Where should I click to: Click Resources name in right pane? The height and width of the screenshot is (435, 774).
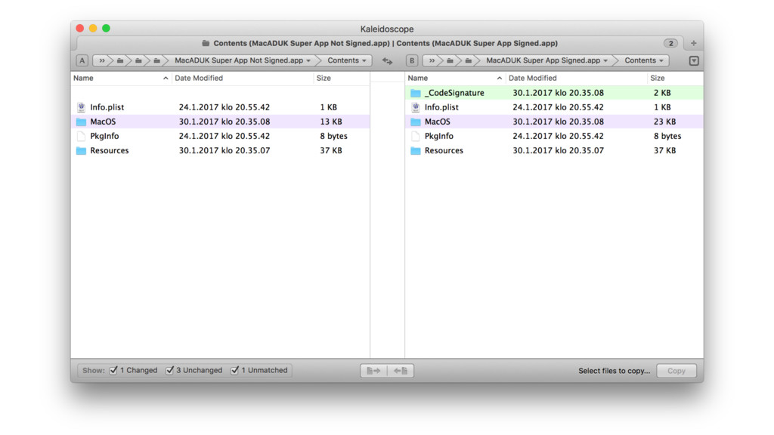click(x=444, y=150)
